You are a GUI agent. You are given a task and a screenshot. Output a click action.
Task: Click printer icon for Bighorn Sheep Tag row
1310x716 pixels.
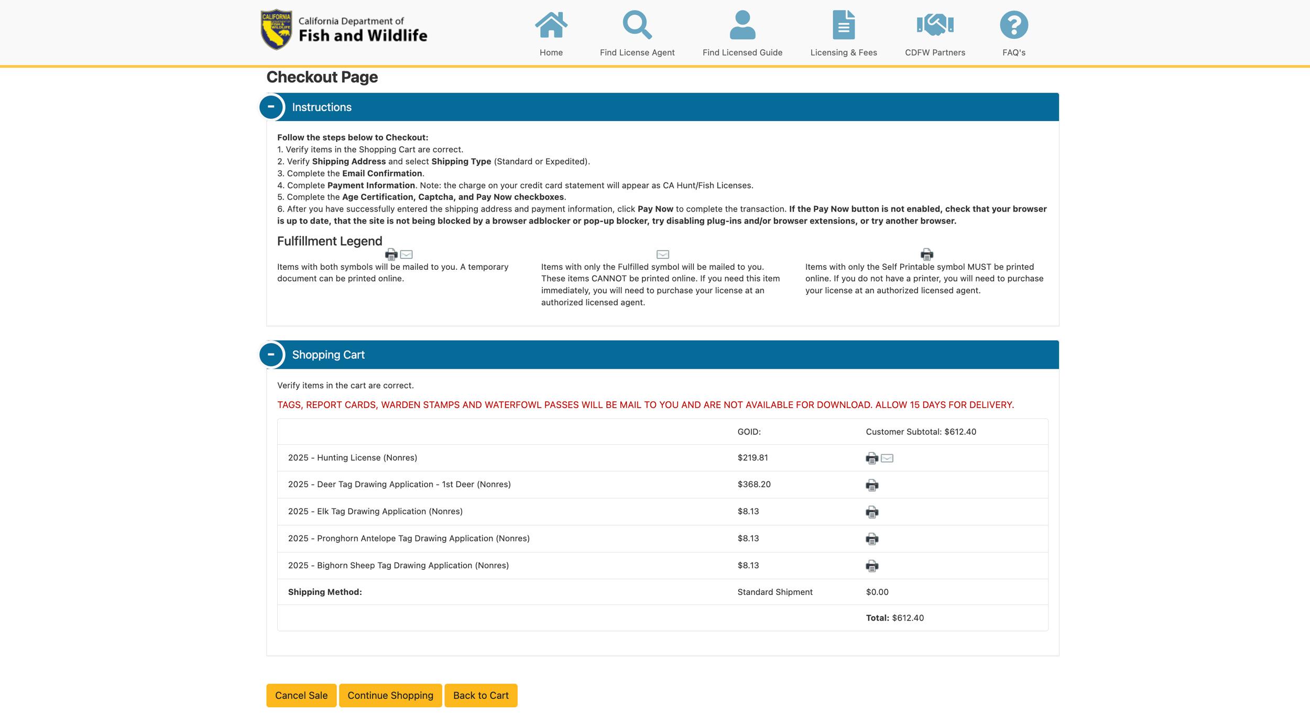[x=871, y=566]
